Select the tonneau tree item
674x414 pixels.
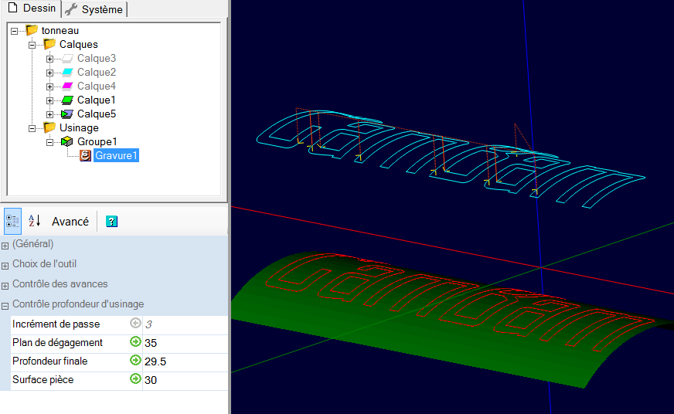pyautogui.click(x=60, y=30)
